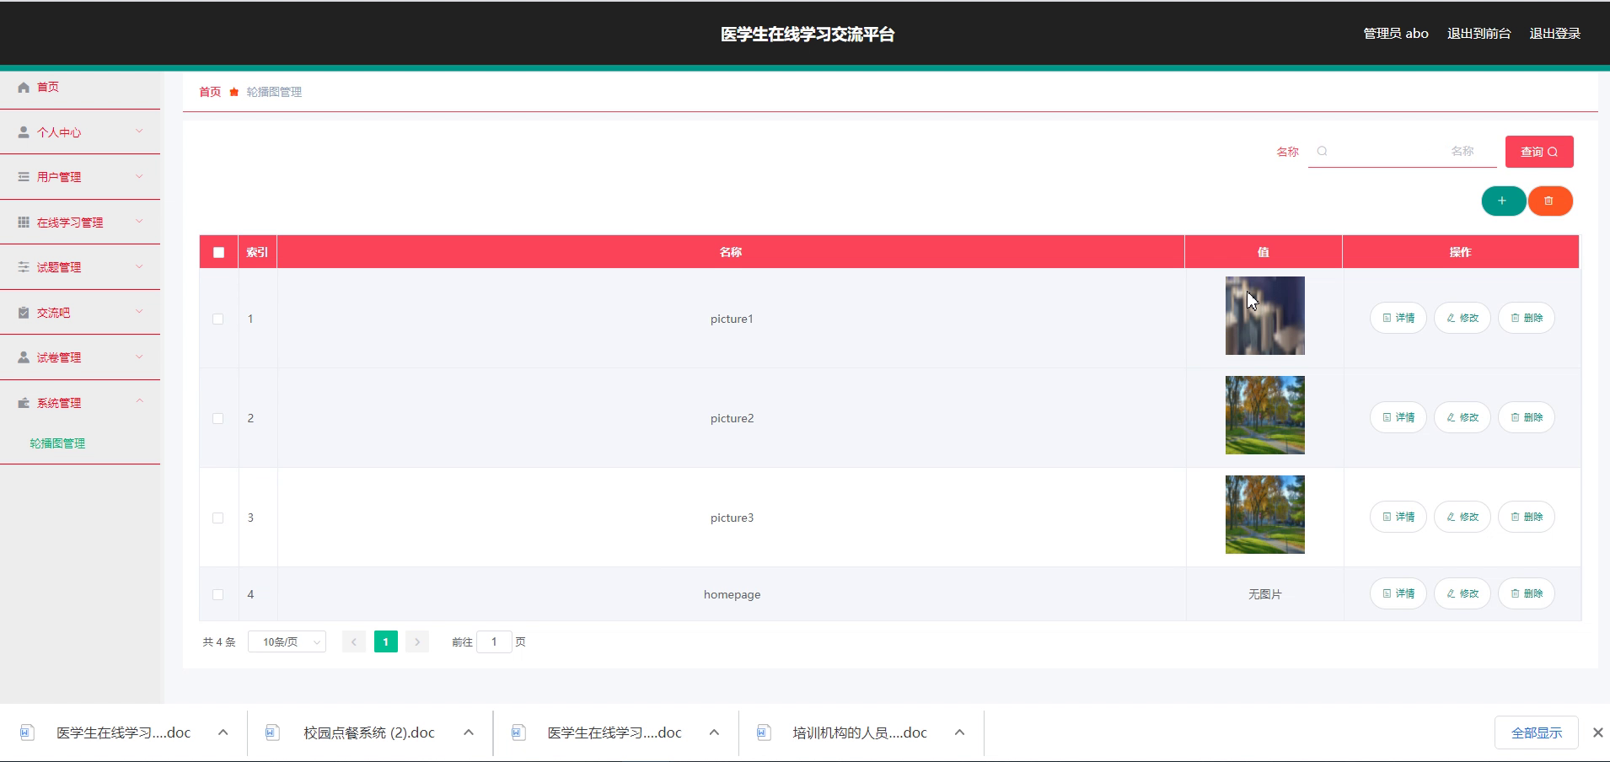The height and width of the screenshot is (762, 1610).
Task: Click the 首页 breadcrumb link
Action: [x=210, y=92]
